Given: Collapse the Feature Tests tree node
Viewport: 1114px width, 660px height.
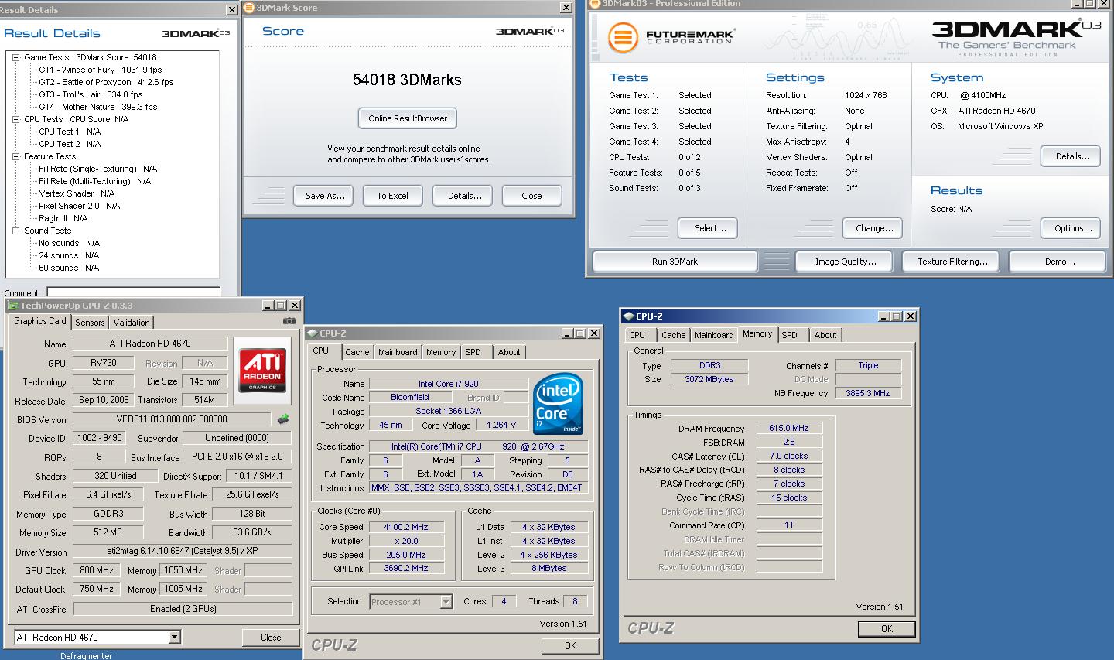Looking at the screenshot, I should point(16,156).
